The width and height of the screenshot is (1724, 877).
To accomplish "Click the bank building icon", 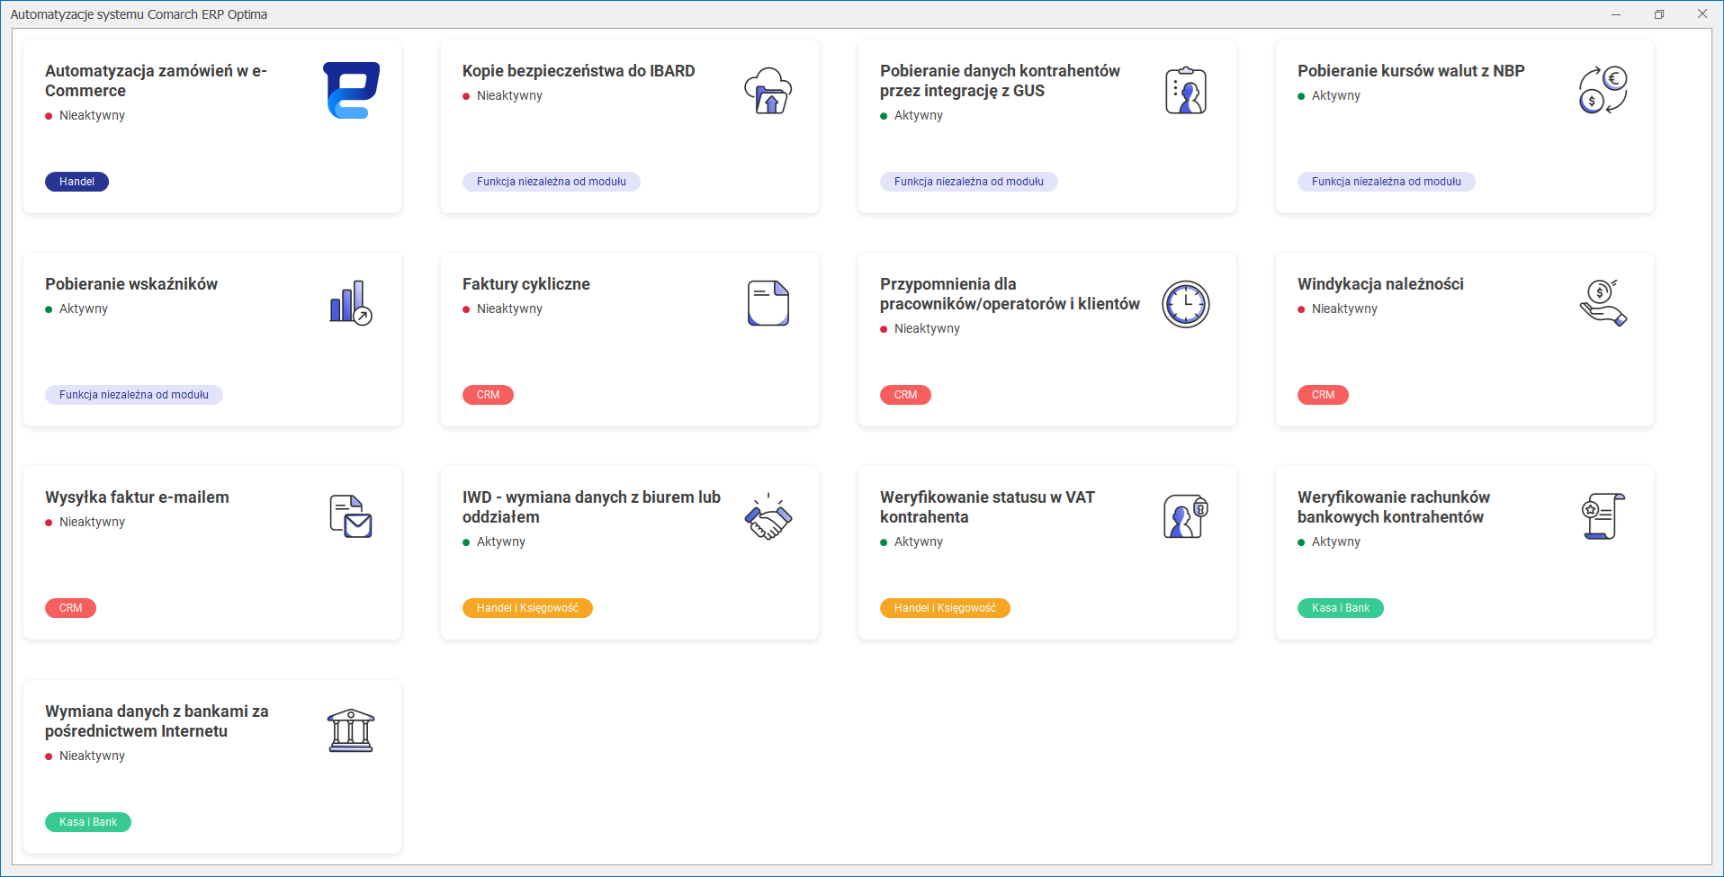I will [351, 730].
